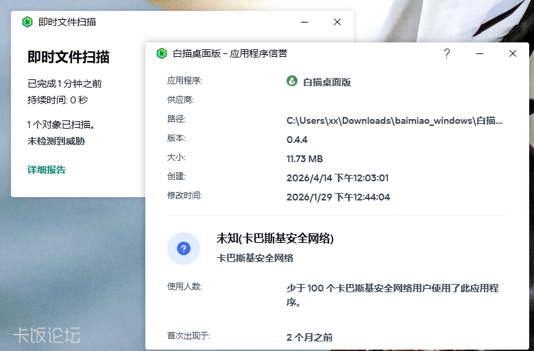534x351 pixels.
Task: Click the file size value 11.73 MB
Action: (x=304, y=159)
